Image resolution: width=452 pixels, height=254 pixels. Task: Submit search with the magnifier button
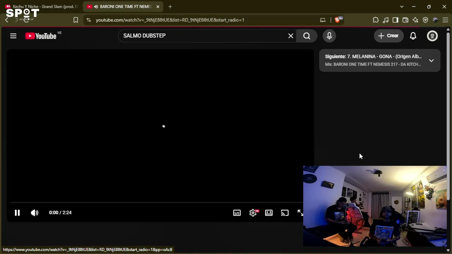click(x=307, y=36)
